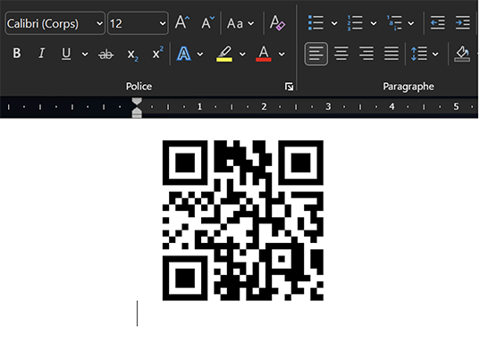Open the Police group dialog launcher
The height and width of the screenshot is (343, 480).
[x=289, y=87]
